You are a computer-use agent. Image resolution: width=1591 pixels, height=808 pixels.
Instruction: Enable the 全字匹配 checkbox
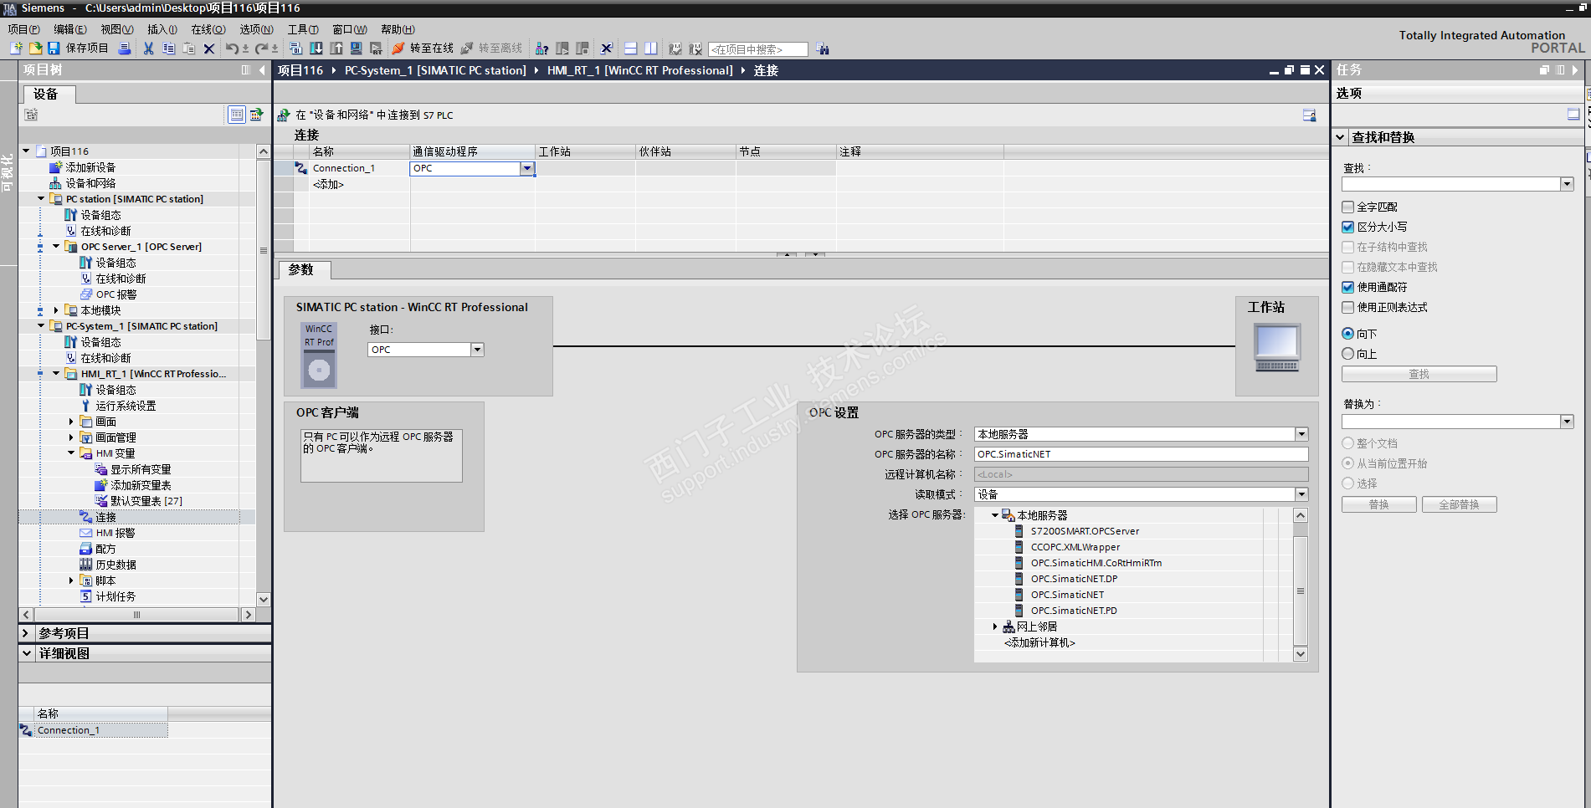click(1347, 207)
